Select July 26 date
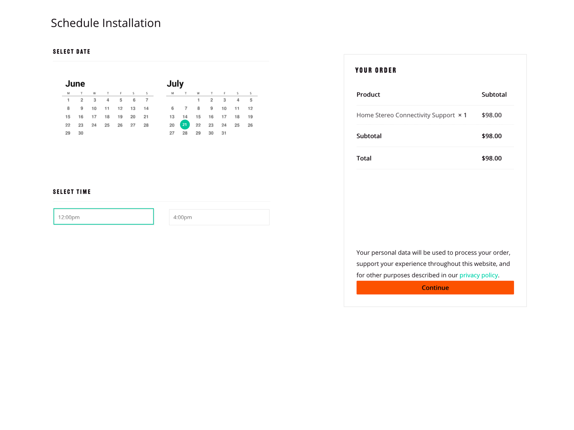This screenshot has height=430, width=574. (x=250, y=125)
